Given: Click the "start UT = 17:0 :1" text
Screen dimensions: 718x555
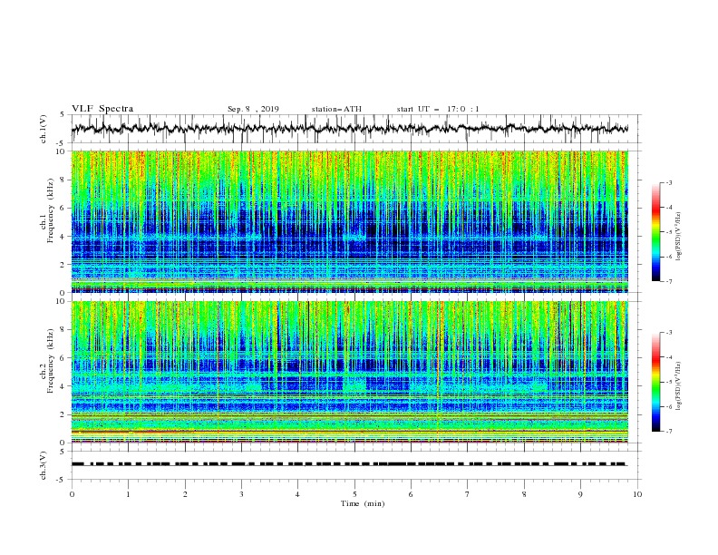Looking at the screenshot, I should point(438,109).
